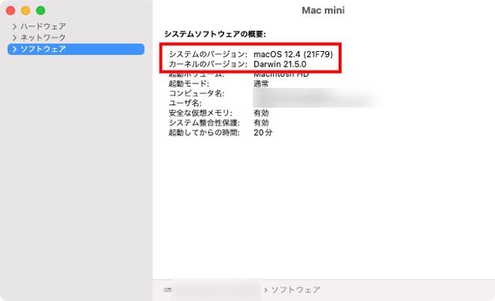Select ハードウェア in the sidebar
495x301 pixels.
(x=43, y=26)
